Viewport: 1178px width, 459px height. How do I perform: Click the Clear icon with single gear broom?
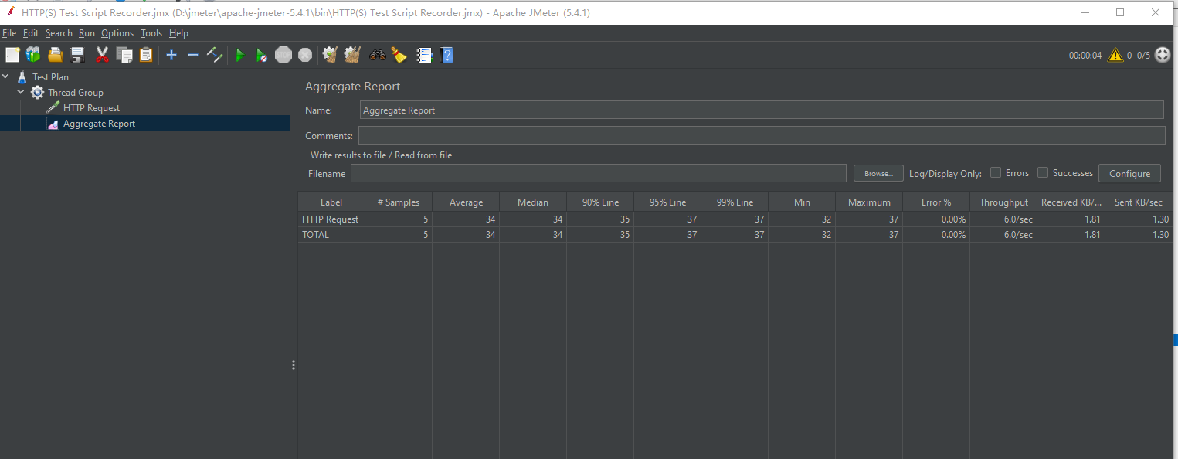pos(331,55)
